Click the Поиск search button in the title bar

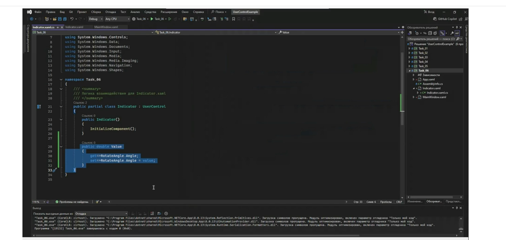(219, 12)
